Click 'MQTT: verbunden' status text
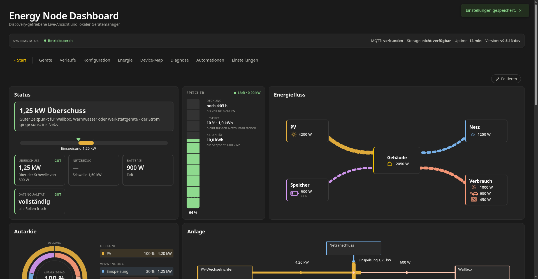This screenshot has height=279, width=538. coord(387,41)
